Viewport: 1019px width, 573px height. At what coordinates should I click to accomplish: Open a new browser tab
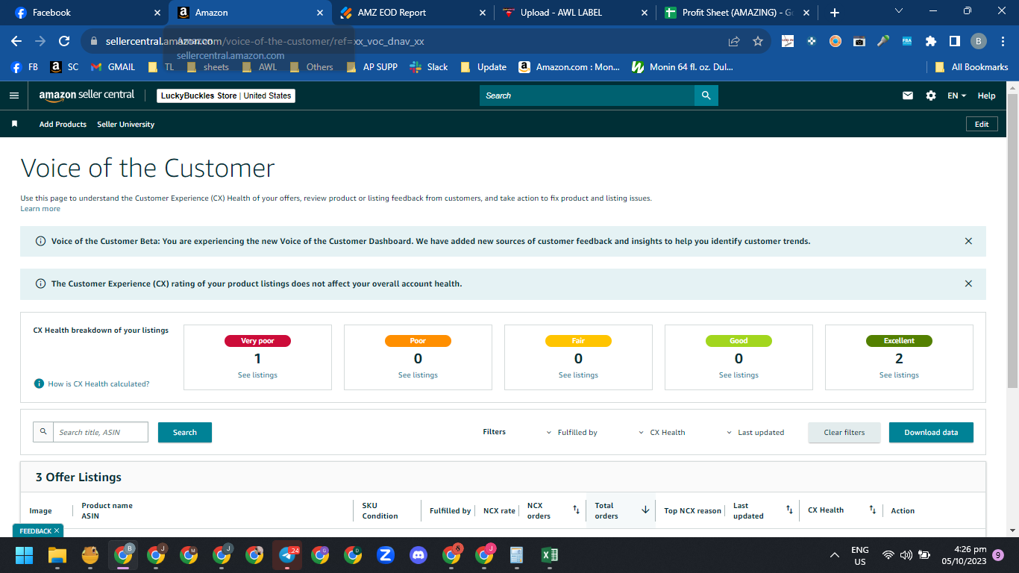click(x=835, y=13)
